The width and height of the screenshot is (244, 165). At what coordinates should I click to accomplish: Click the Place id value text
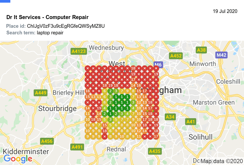pyautogui.click(x=66, y=26)
